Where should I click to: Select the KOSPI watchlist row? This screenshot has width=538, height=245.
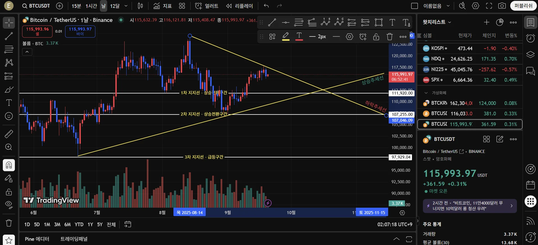coord(470,49)
